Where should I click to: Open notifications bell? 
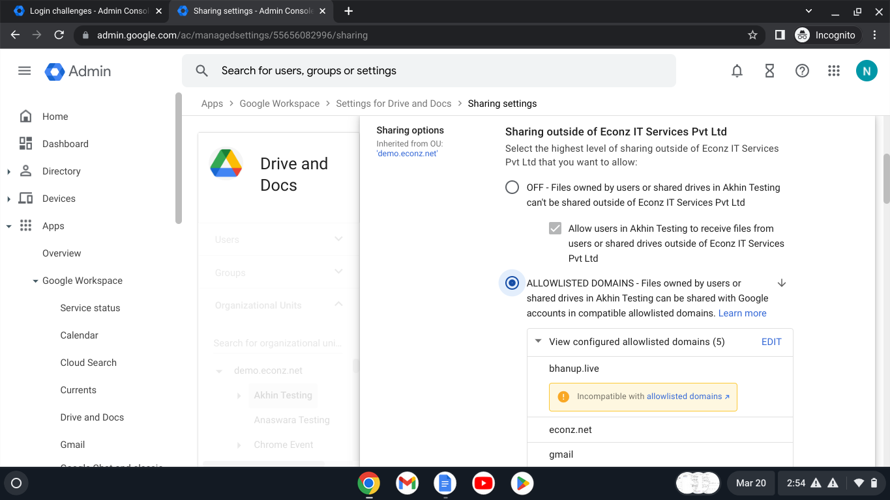point(737,71)
